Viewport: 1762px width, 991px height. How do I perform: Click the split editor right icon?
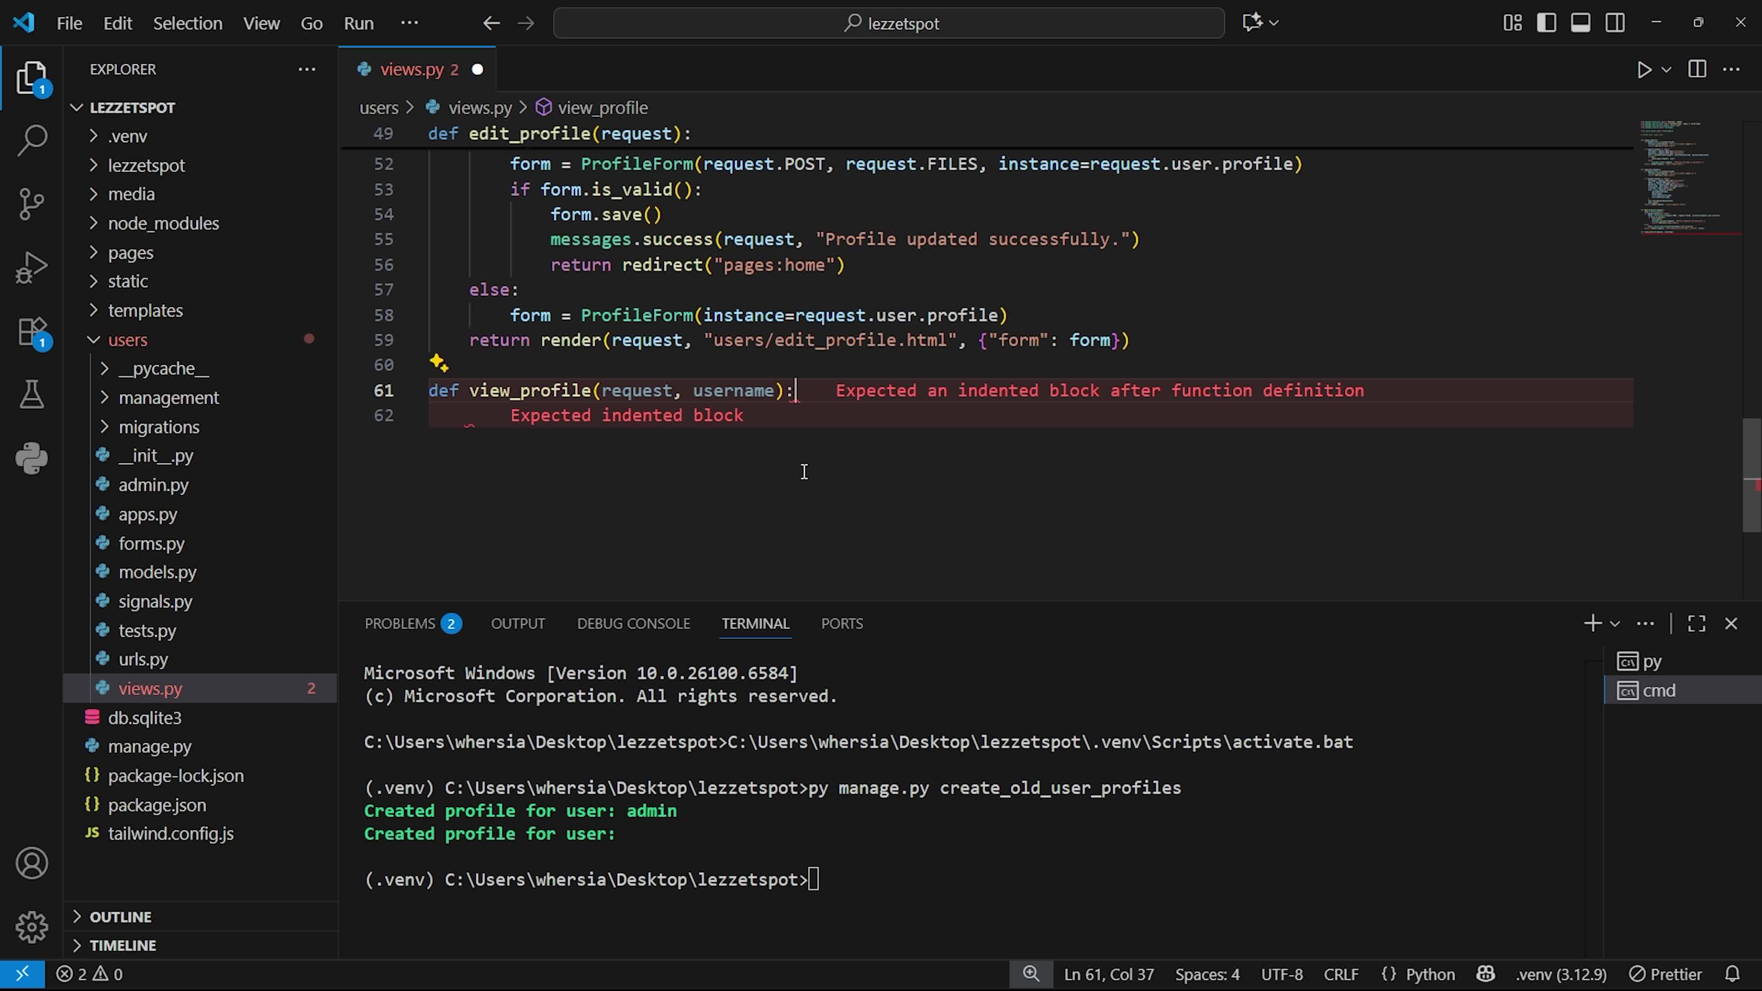(x=1697, y=70)
